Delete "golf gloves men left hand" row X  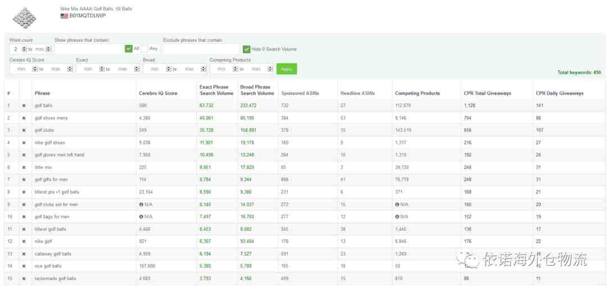pos(24,155)
